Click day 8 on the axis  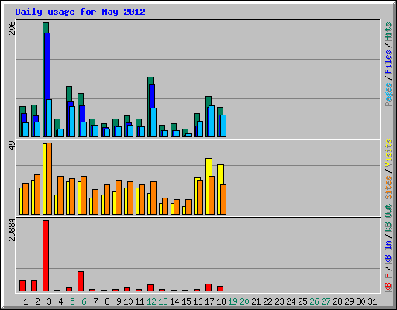(x=107, y=301)
